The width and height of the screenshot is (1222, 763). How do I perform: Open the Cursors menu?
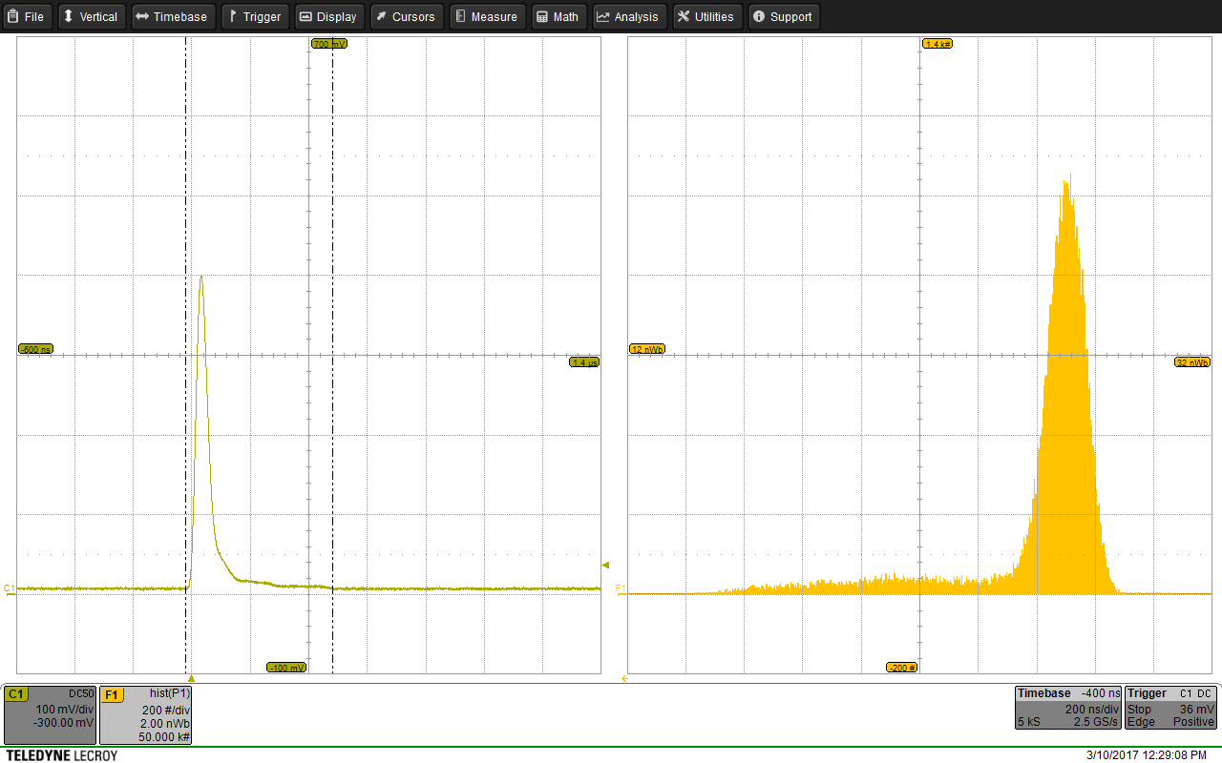point(406,16)
